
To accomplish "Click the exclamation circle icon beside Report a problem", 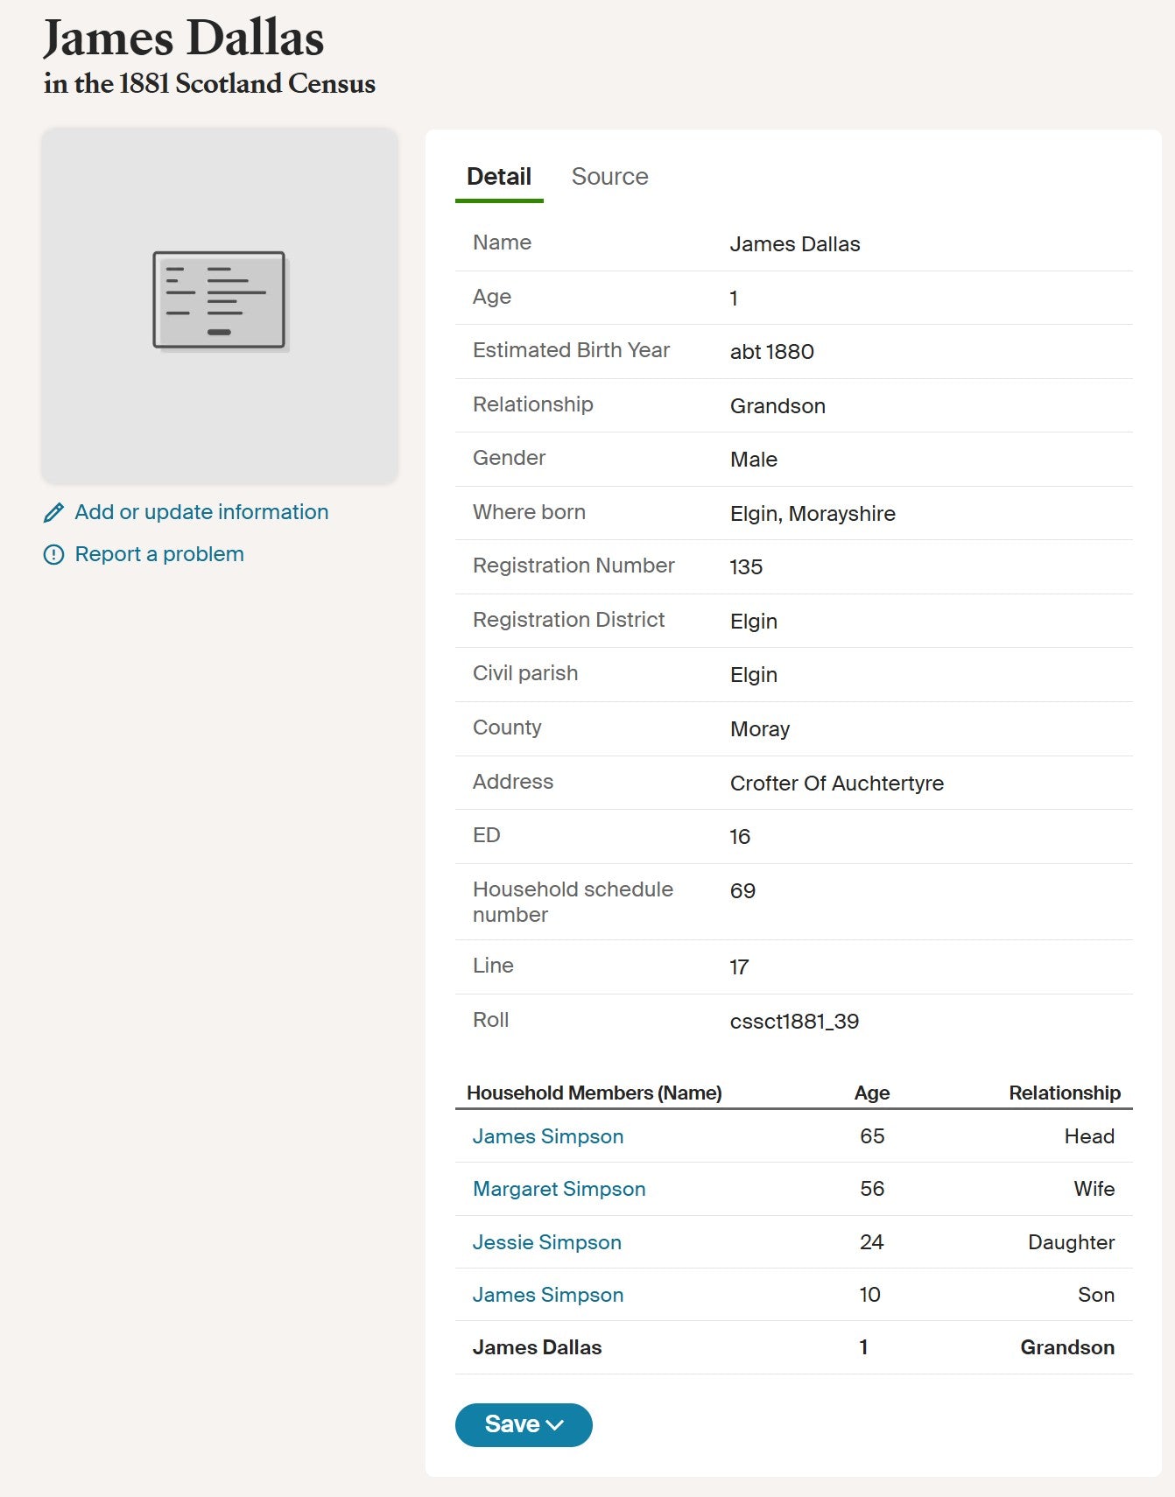I will point(53,554).
